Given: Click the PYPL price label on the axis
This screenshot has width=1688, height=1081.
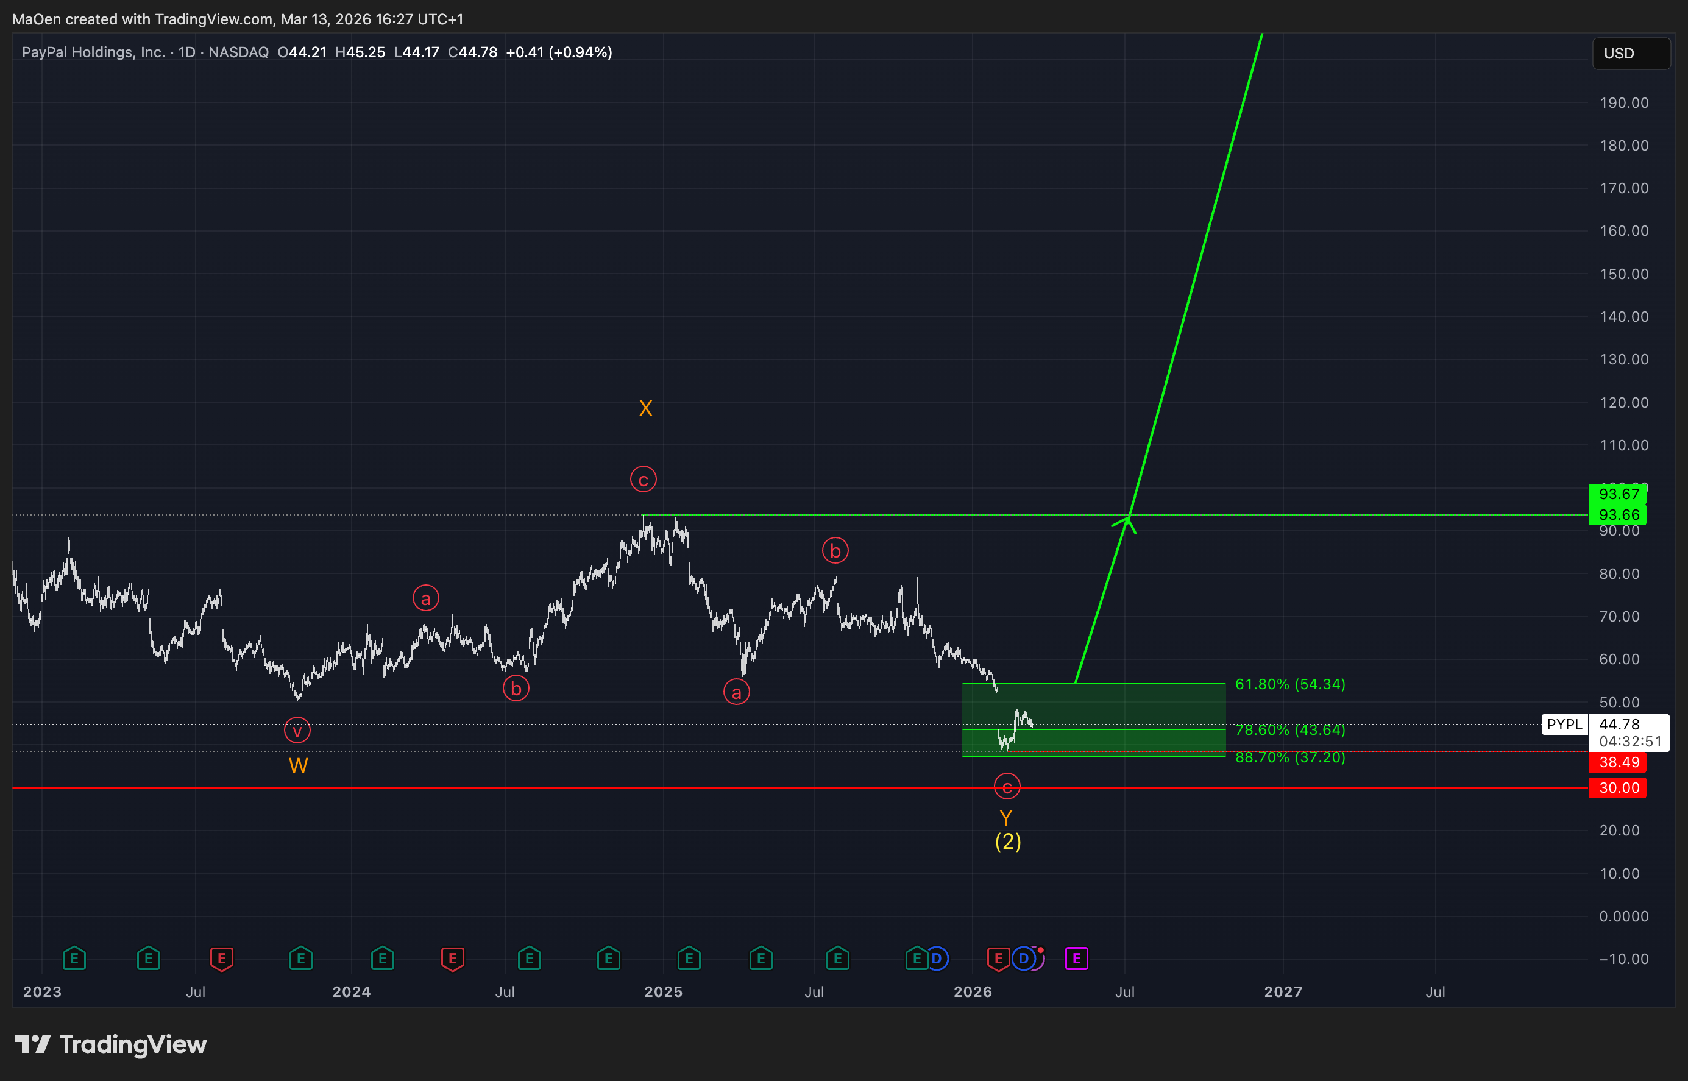Looking at the screenshot, I should click(1564, 725).
